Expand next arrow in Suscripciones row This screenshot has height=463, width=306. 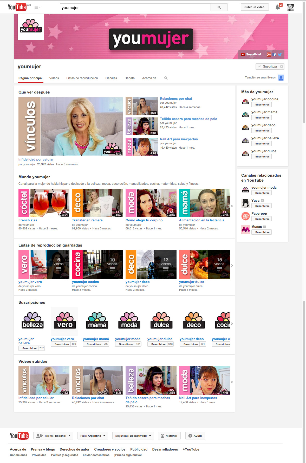[x=232, y=324]
